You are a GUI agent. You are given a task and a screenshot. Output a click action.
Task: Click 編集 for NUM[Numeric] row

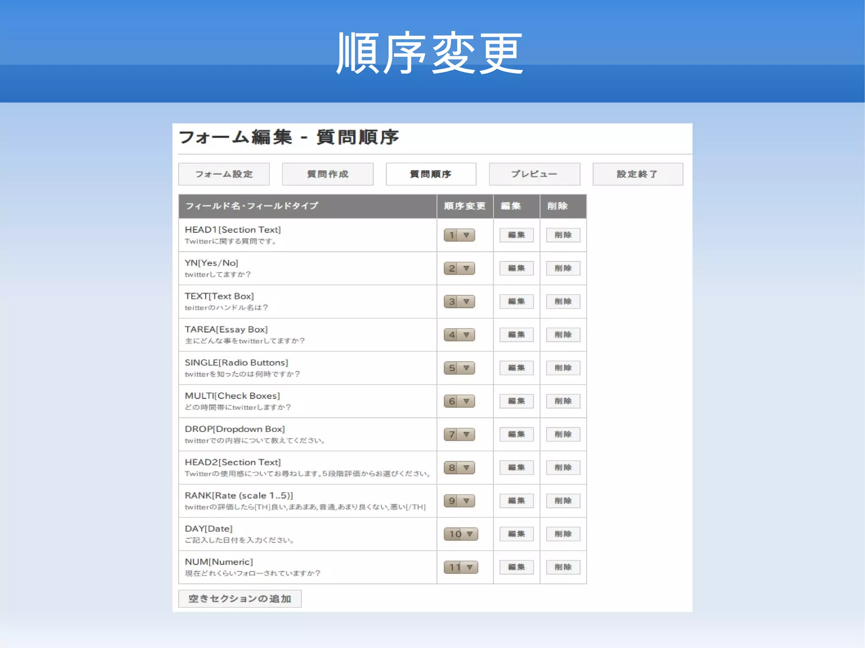pos(517,567)
